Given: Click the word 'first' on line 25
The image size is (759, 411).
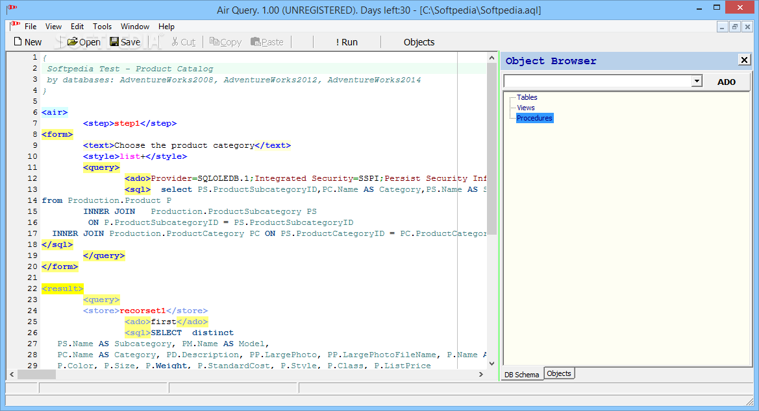Looking at the screenshot, I should pos(164,322).
